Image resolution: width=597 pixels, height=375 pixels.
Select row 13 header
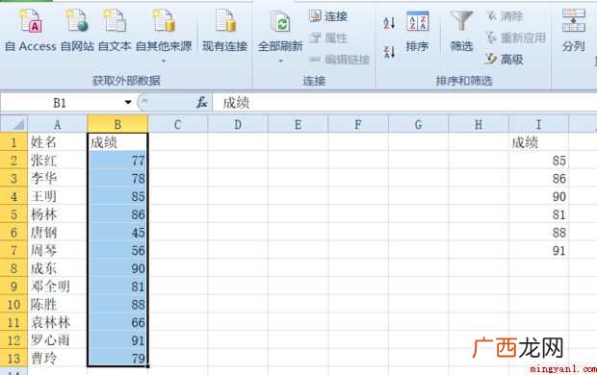(13, 359)
